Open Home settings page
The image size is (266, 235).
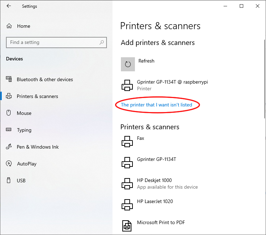click(23, 26)
